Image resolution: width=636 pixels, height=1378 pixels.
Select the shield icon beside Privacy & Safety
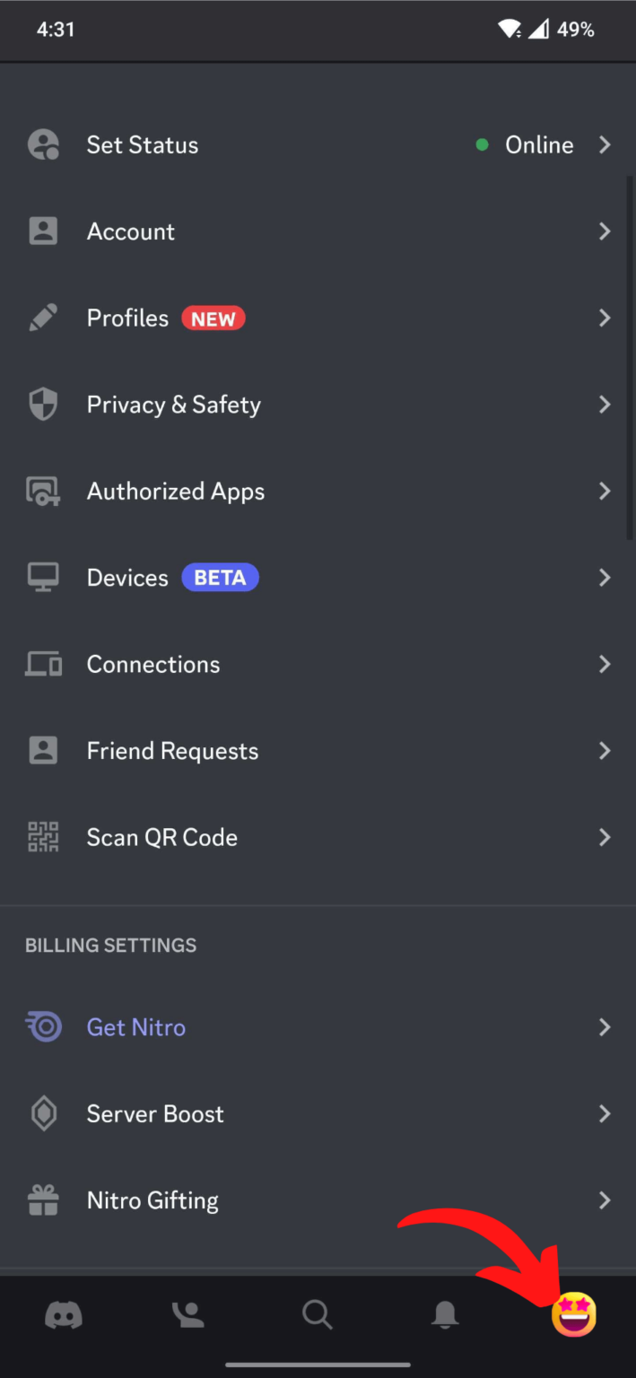43,404
